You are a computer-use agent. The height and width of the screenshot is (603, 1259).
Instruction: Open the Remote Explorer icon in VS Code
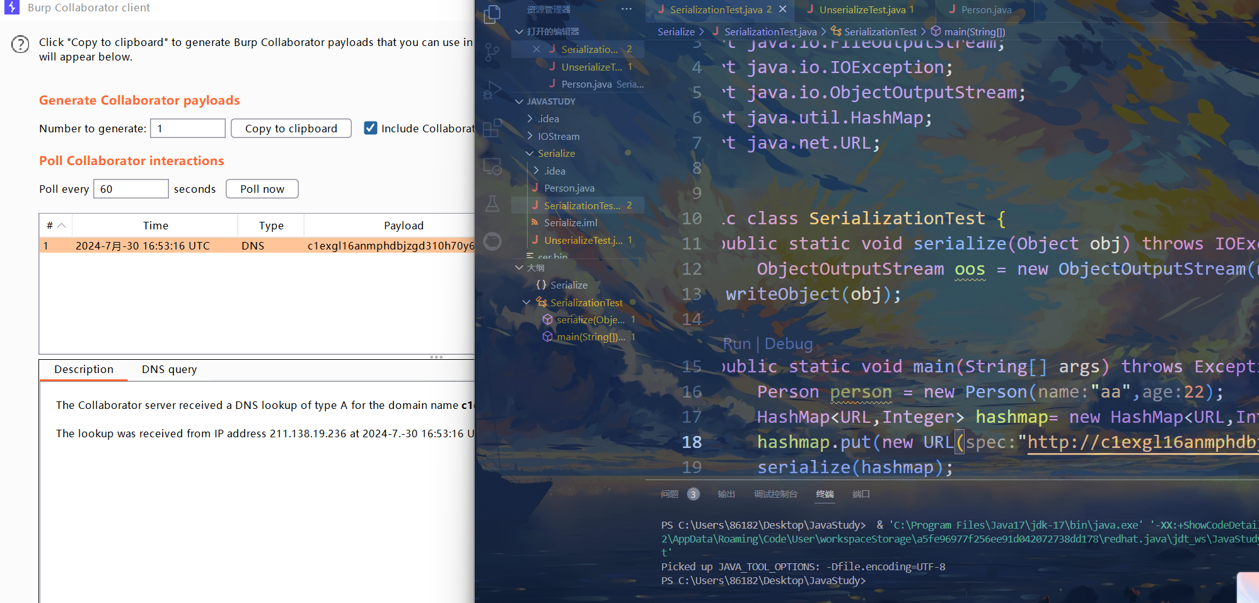492,166
